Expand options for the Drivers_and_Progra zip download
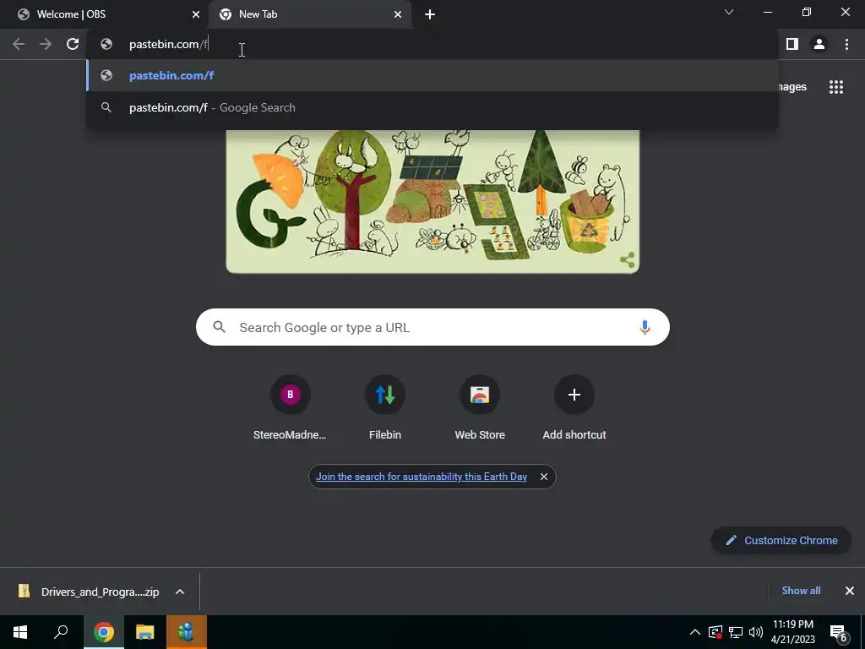 [x=180, y=592]
